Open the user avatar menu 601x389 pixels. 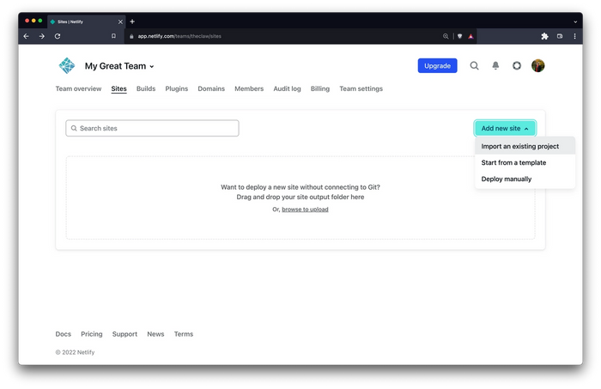[x=537, y=65]
